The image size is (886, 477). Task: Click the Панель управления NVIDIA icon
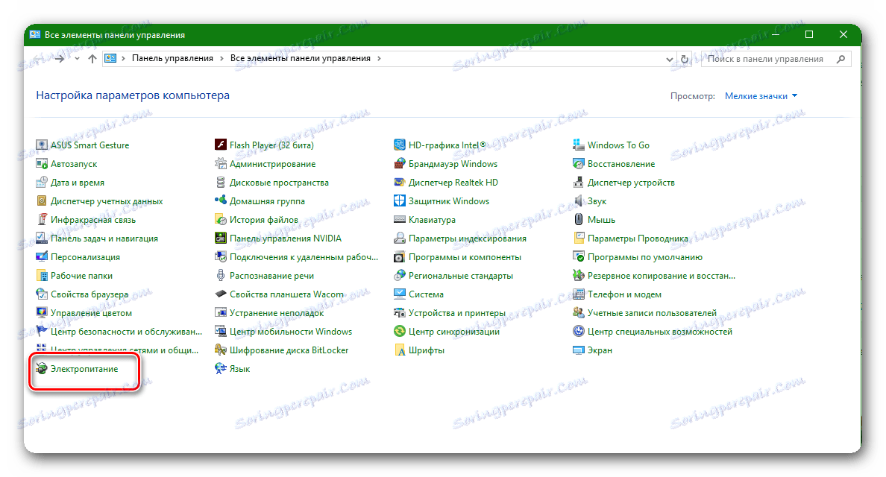coord(220,238)
